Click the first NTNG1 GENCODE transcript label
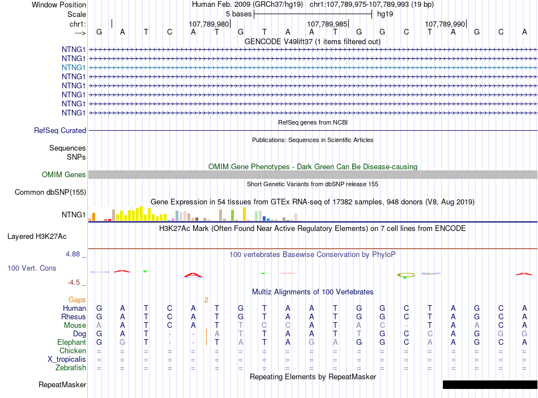 [x=74, y=49]
